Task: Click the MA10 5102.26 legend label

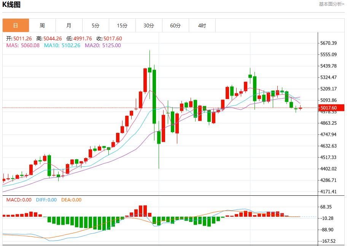Action: tap(62, 45)
